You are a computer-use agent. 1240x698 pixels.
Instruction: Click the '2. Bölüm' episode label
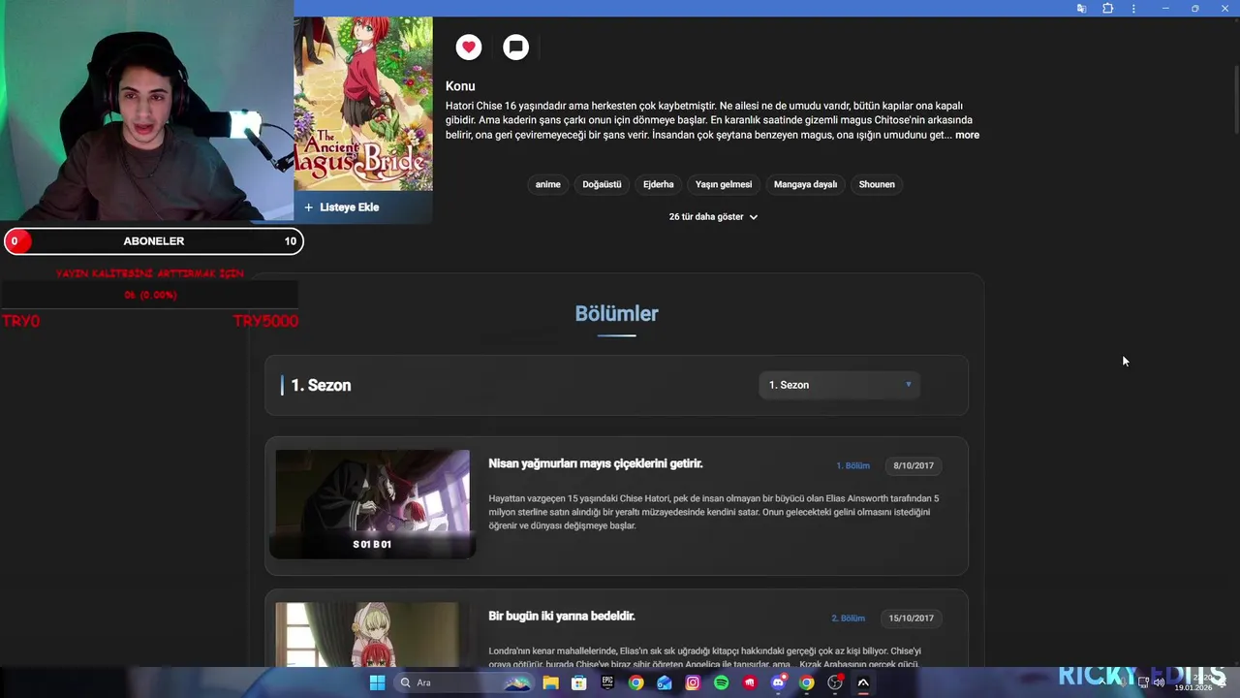point(848,619)
